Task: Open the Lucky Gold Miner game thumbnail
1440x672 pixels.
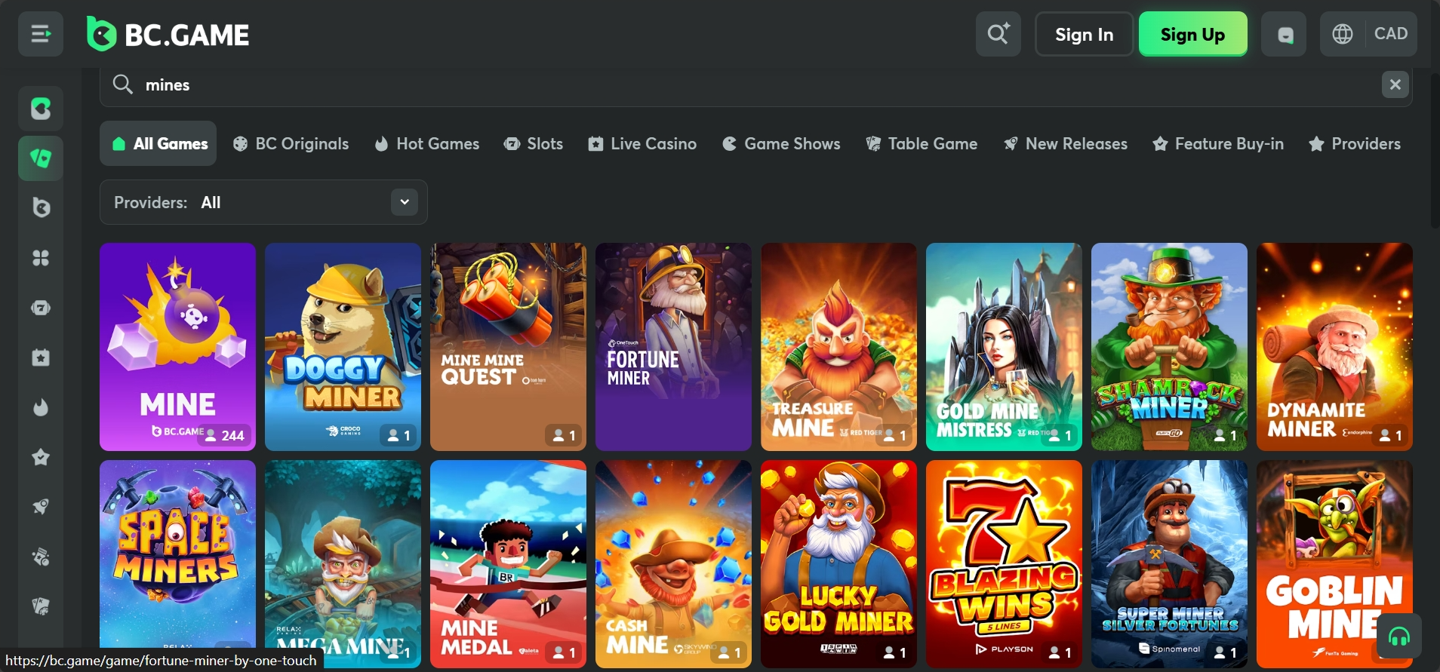Action: [838, 564]
